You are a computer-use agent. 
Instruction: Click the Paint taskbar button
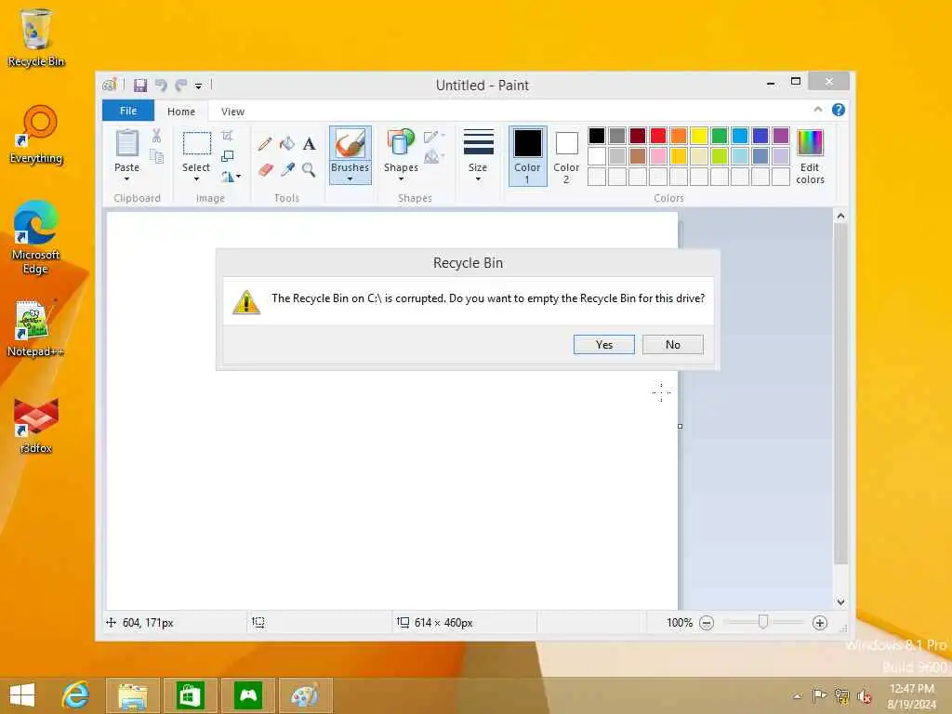pyautogui.click(x=304, y=695)
